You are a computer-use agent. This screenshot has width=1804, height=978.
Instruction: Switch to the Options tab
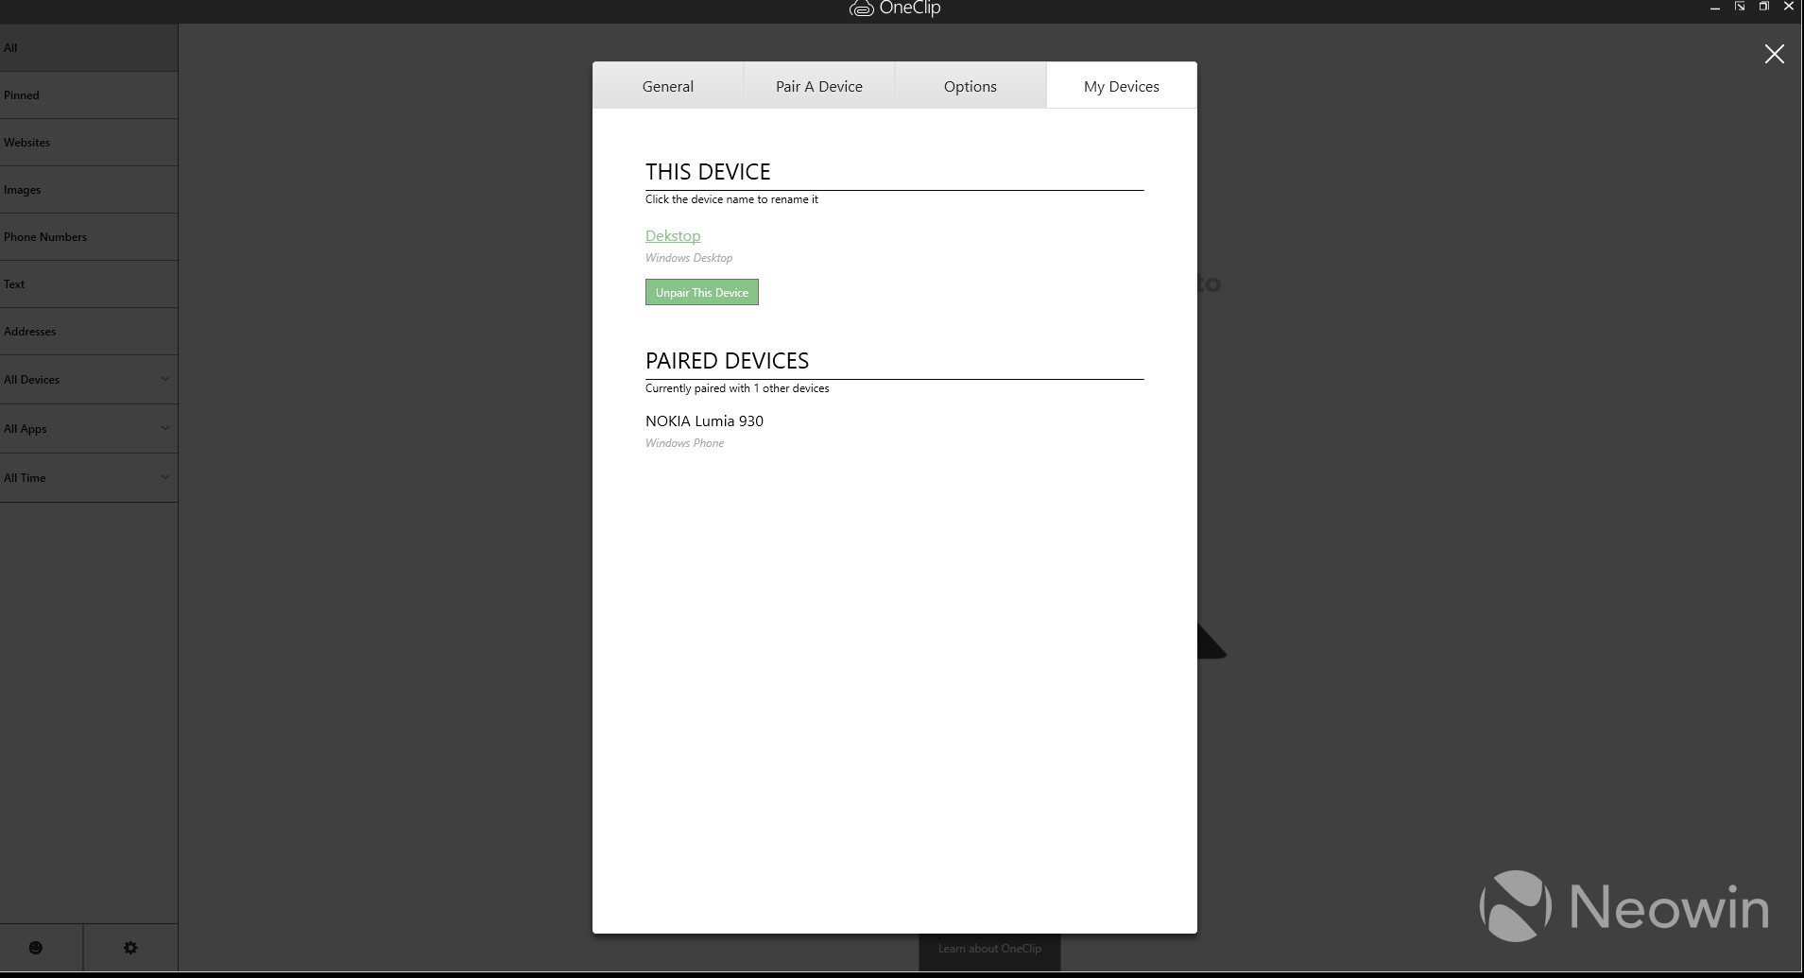[x=971, y=86]
